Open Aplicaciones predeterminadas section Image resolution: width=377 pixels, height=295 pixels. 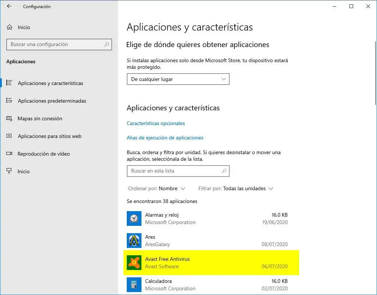52,101
